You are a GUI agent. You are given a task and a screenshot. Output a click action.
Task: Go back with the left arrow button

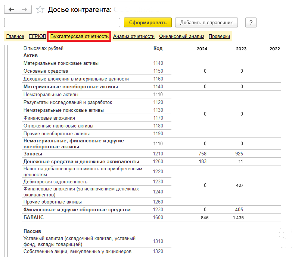tap(11, 9)
